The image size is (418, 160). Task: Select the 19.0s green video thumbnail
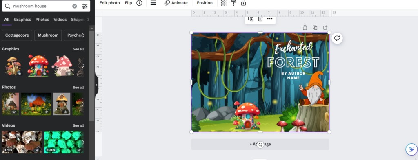click(x=64, y=142)
